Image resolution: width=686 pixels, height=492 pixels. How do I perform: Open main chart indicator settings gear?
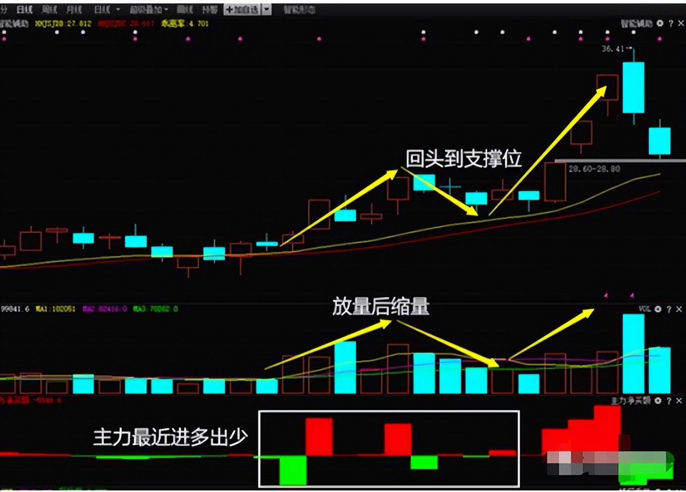pyautogui.click(x=660, y=23)
